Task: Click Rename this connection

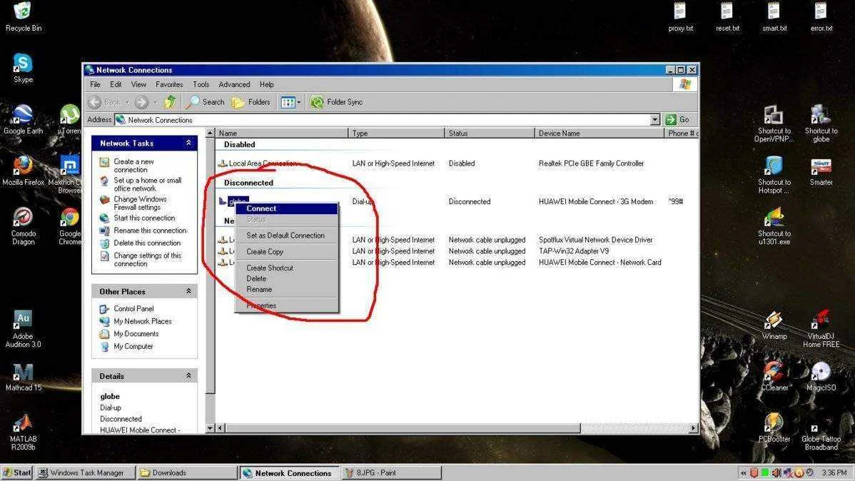Action: [150, 231]
